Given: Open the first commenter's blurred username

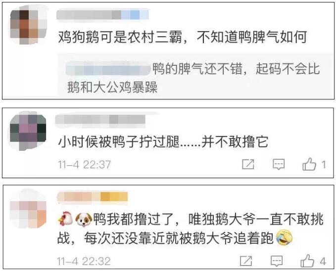Looking at the screenshot, I should pyautogui.click(x=102, y=15).
